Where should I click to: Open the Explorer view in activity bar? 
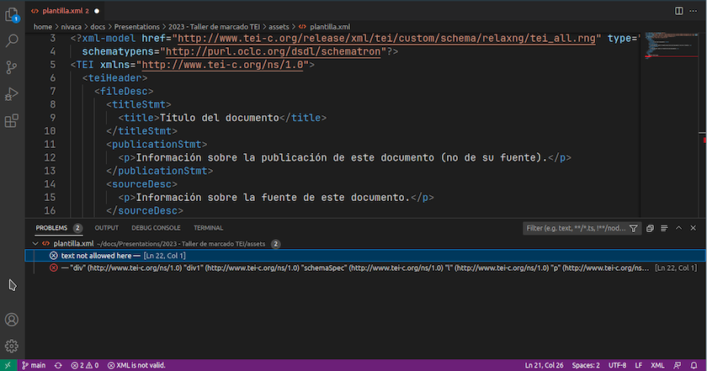click(x=12, y=13)
